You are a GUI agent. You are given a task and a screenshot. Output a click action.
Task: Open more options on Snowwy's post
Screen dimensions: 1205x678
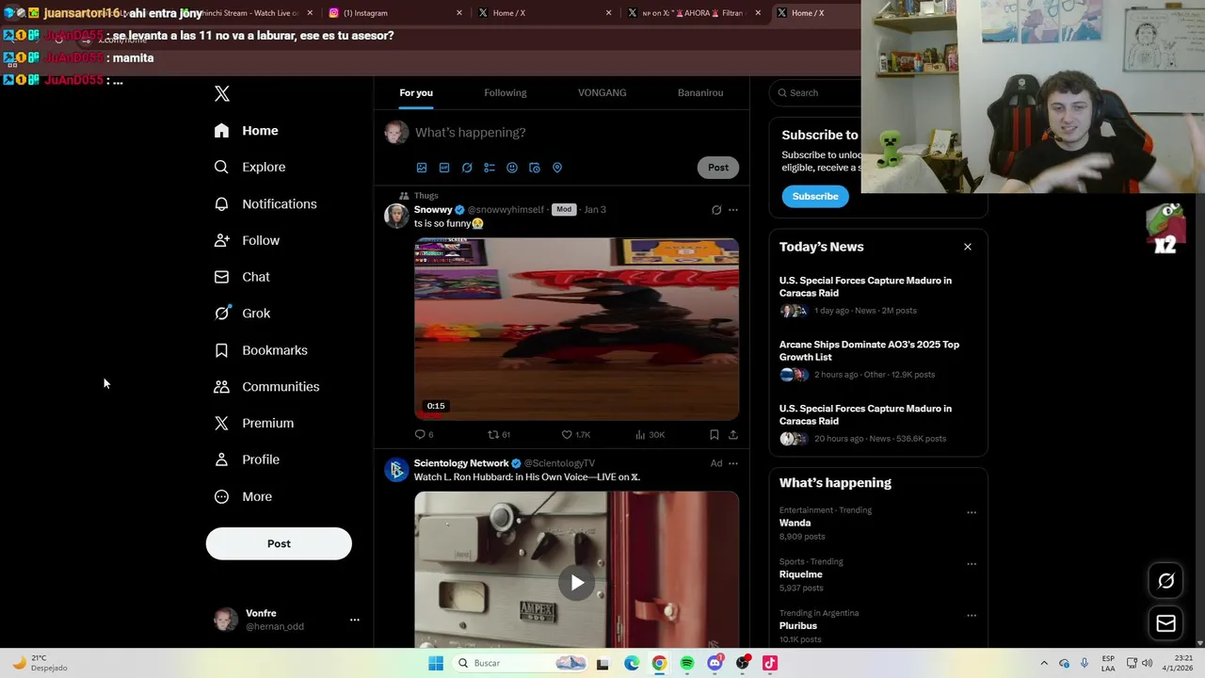(733, 210)
